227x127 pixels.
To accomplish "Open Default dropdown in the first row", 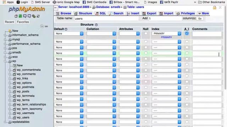I will 69,34.
